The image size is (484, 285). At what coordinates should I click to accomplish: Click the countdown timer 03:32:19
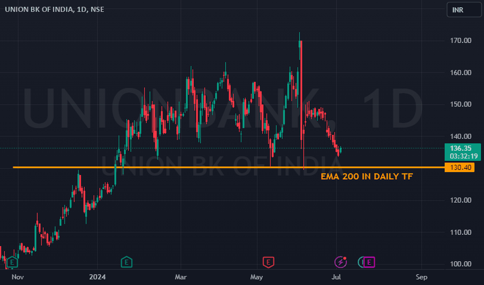464,156
